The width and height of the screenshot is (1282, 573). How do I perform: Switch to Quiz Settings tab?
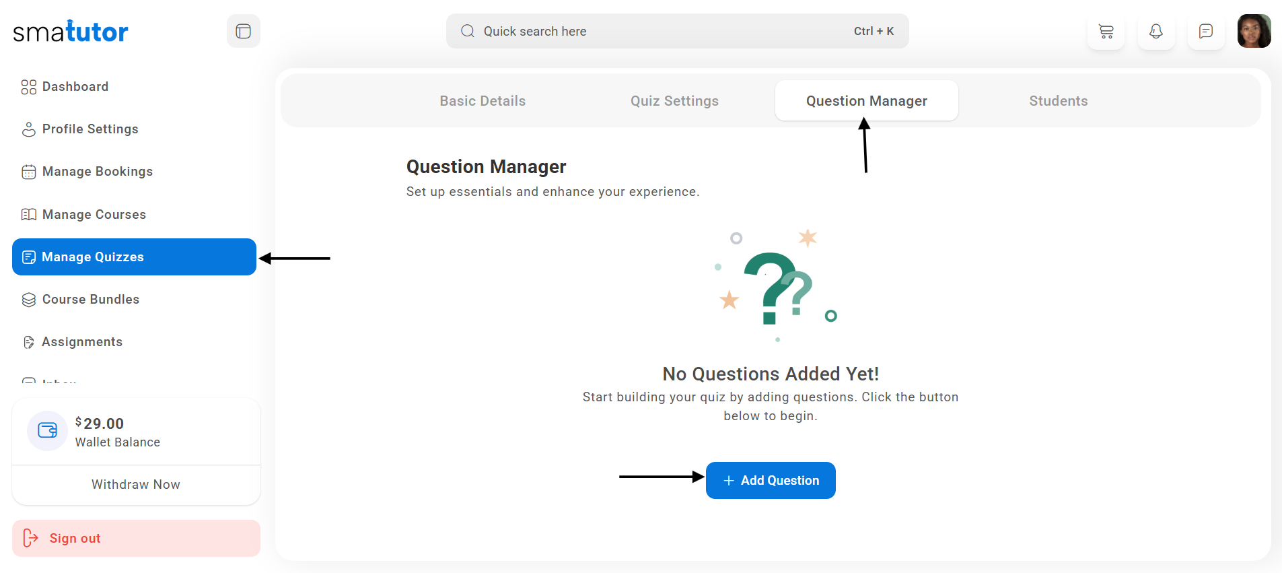tap(674, 101)
